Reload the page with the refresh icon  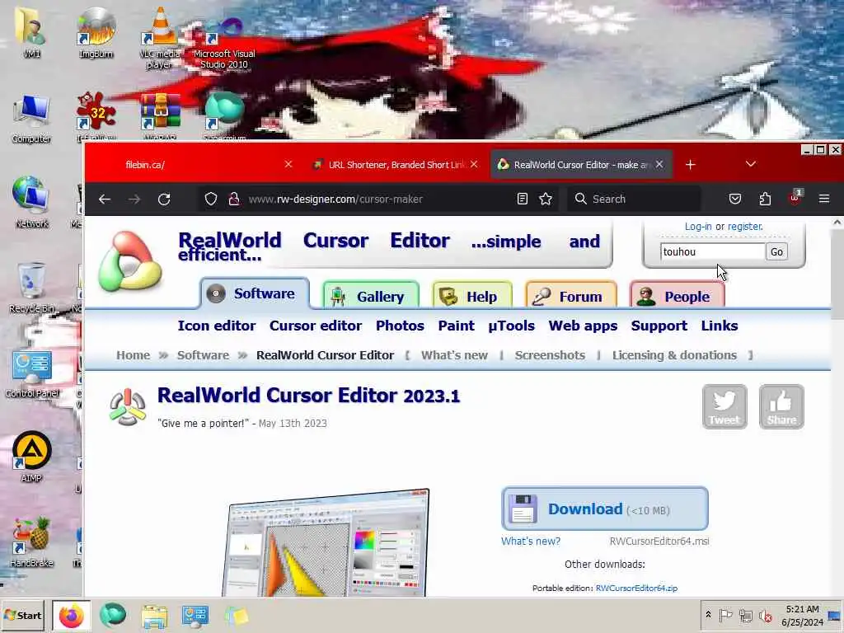[x=164, y=199]
